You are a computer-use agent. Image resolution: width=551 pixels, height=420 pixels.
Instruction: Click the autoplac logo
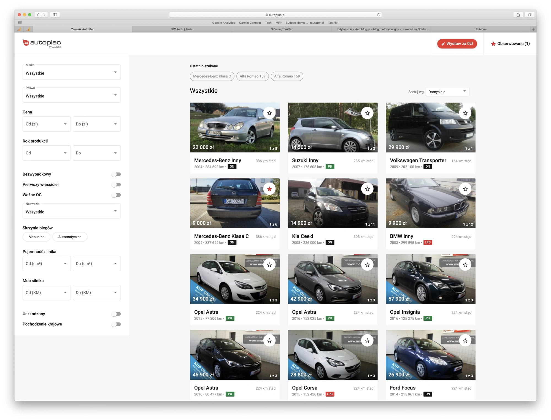(x=42, y=43)
